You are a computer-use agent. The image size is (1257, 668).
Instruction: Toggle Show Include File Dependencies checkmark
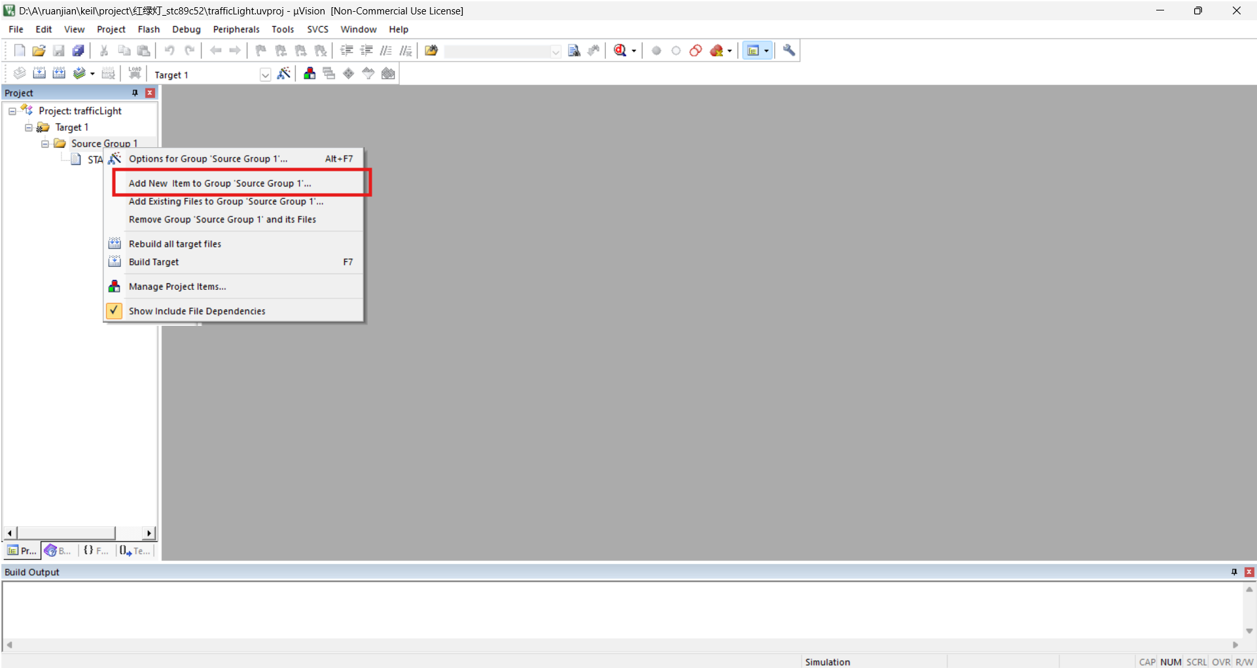pyautogui.click(x=114, y=310)
